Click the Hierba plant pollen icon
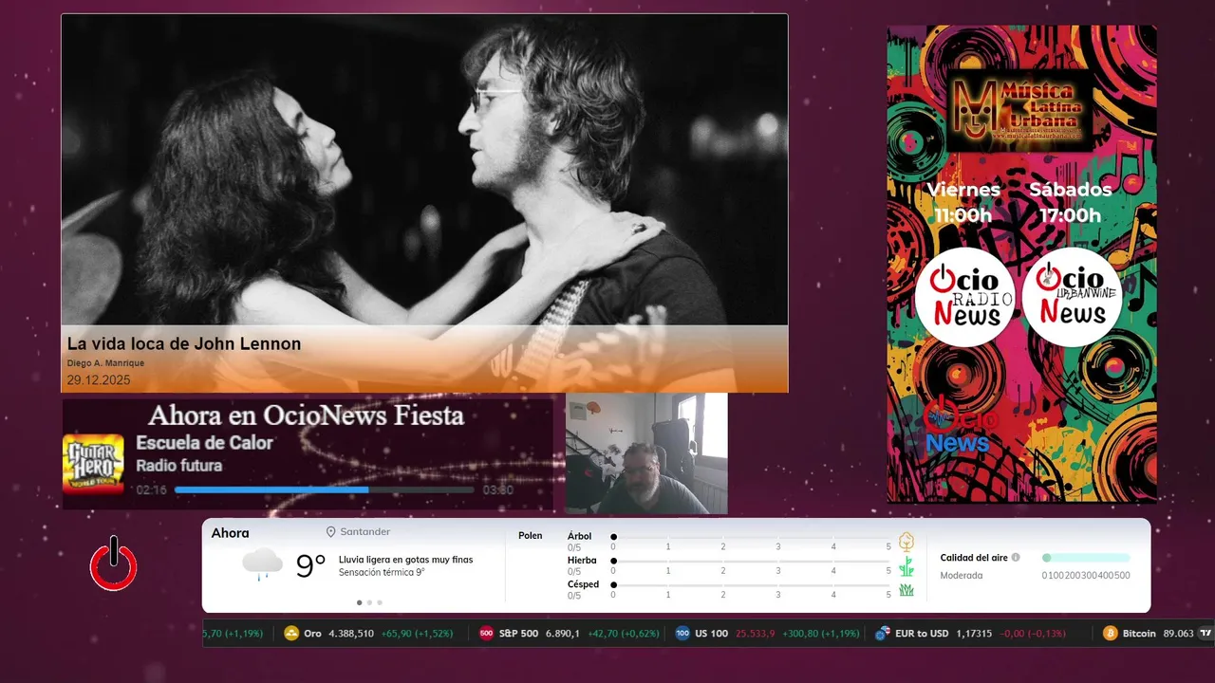Viewport: 1215px width, 683px height. click(x=907, y=566)
